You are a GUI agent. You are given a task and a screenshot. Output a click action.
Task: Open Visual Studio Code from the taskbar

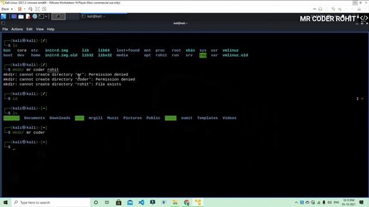click(141, 202)
